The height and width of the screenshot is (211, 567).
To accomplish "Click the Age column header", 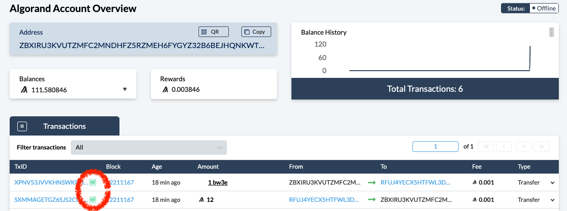I will click(x=157, y=167).
